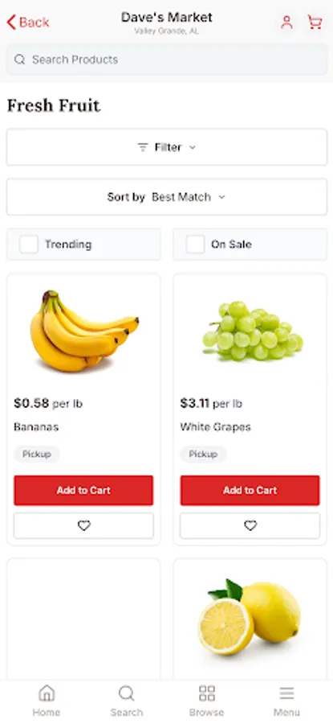Add Bananas to cart
Screen dimensions: 333x724
coord(83,491)
